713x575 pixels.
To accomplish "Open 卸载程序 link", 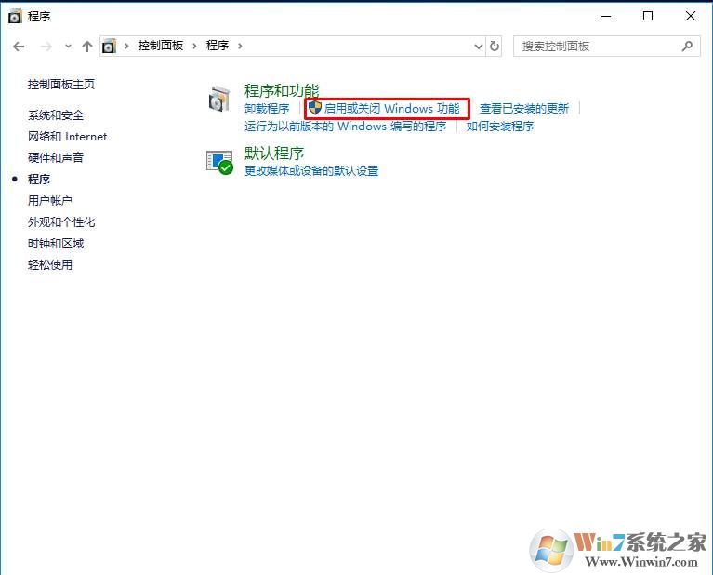I will (267, 109).
